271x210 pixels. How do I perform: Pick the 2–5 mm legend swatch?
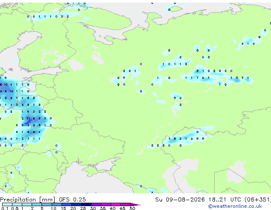(x=37, y=204)
